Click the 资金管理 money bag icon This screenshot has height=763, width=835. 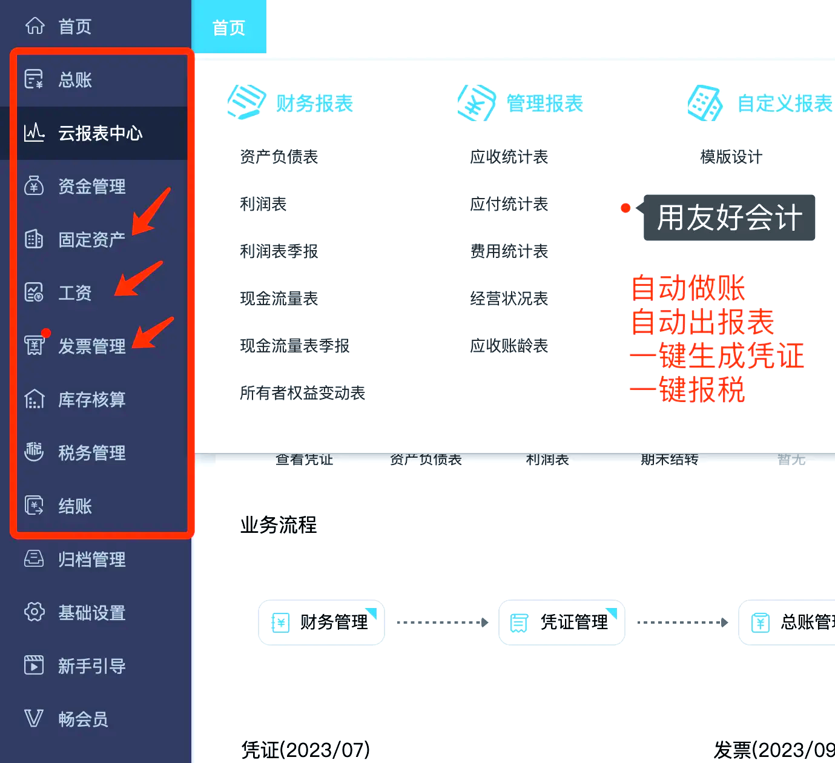[x=34, y=186]
